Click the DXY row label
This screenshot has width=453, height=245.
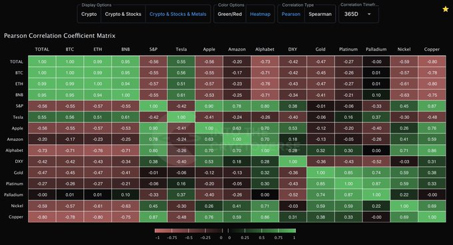click(x=19, y=161)
